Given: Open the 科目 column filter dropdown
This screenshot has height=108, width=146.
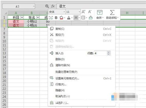Looking at the screenshot, I should click(22, 18).
